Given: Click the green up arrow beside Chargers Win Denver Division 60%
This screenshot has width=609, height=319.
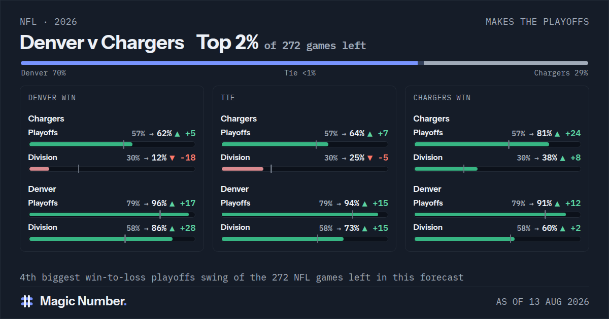Looking at the screenshot, I should pyautogui.click(x=562, y=228).
